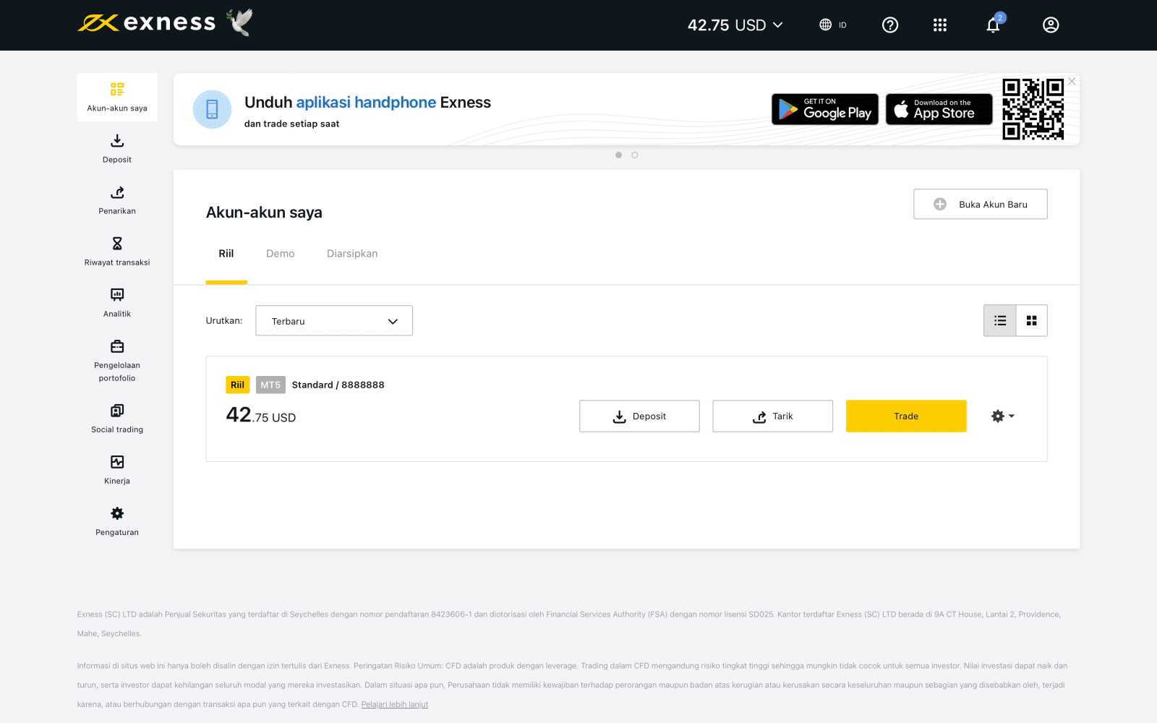This screenshot has width=1157, height=723.
Task: Switch to the Demo tab
Action: pyautogui.click(x=280, y=254)
